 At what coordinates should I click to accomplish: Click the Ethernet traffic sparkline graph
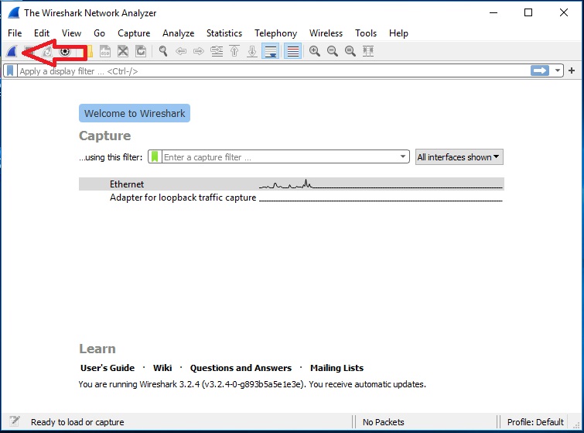381,184
